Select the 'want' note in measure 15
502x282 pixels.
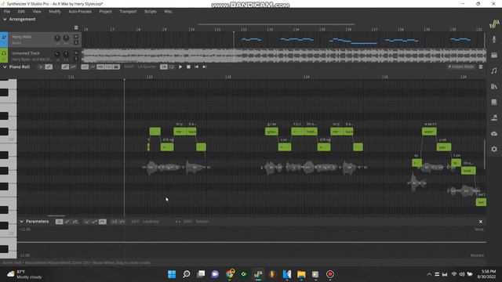pyautogui.click(x=429, y=132)
